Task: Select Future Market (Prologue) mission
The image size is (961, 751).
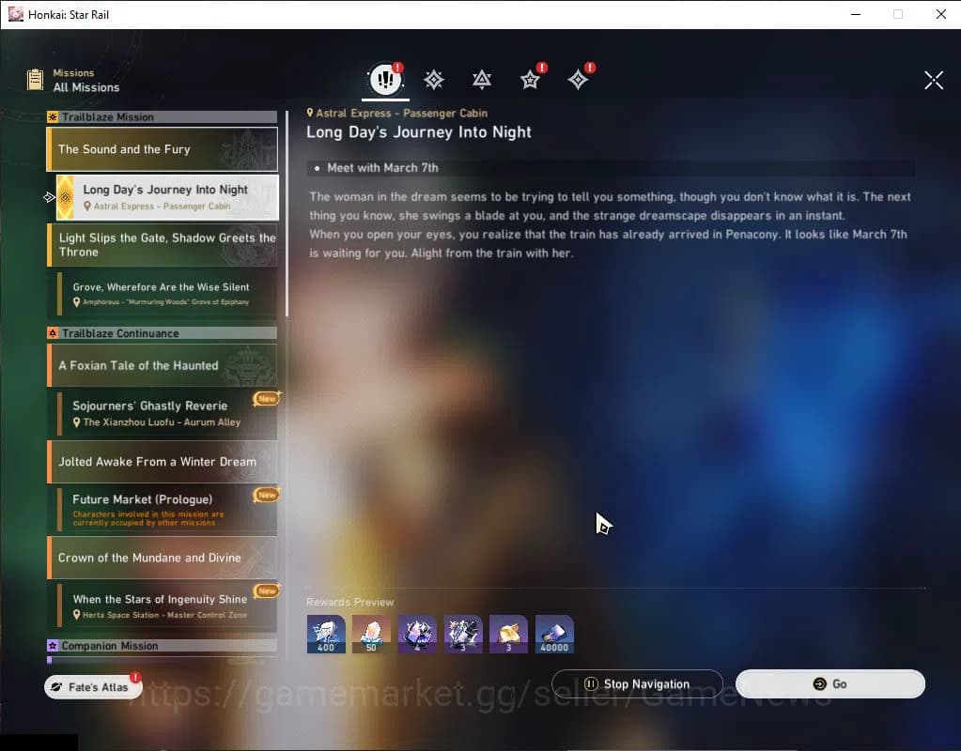Action: pos(166,510)
